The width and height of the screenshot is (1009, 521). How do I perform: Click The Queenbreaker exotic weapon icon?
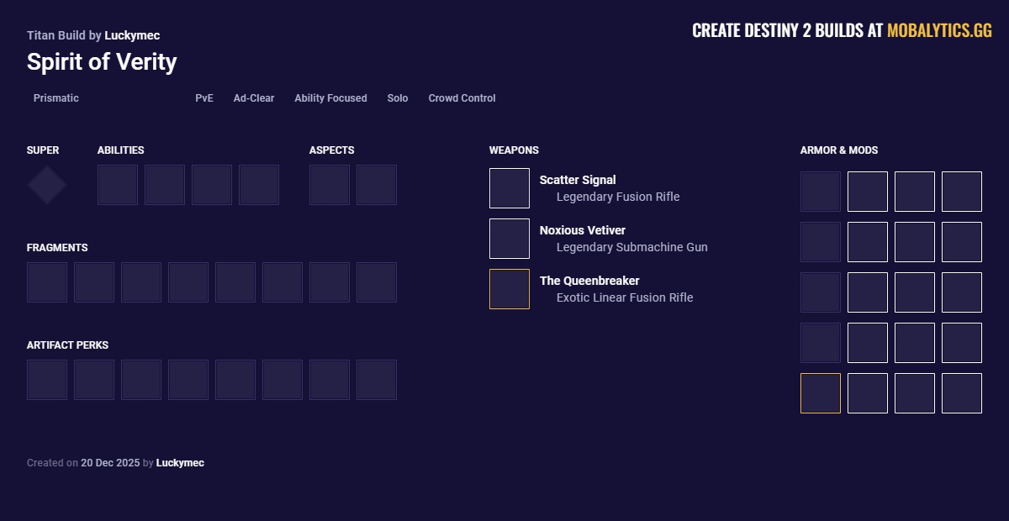(x=510, y=289)
